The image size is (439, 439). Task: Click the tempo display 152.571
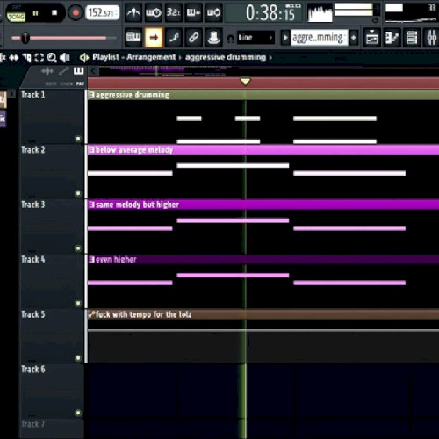point(102,13)
